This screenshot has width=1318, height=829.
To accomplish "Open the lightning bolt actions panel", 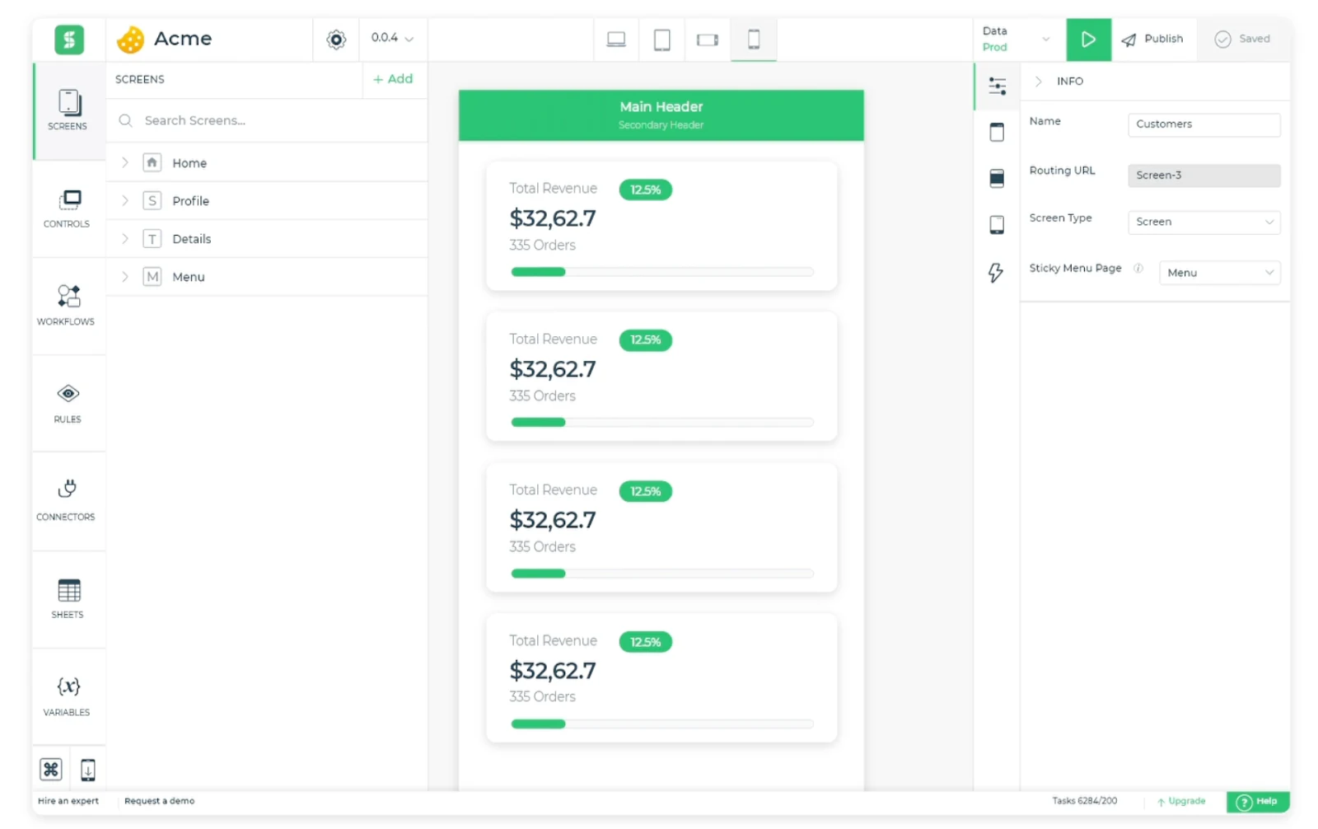I will pos(996,272).
